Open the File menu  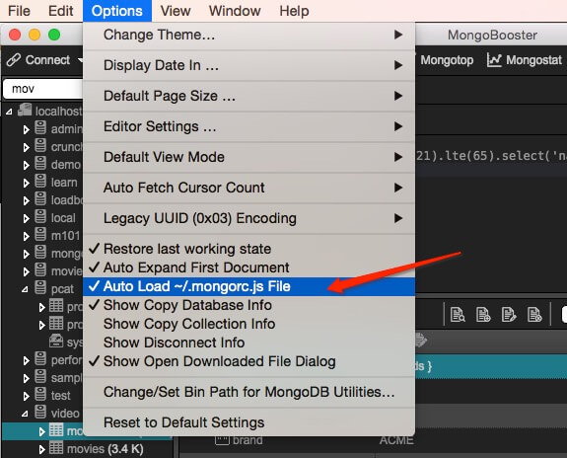tap(19, 11)
